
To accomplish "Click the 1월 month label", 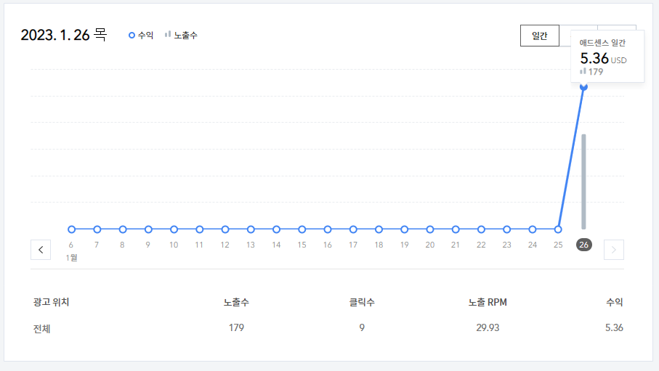I will 71,258.
